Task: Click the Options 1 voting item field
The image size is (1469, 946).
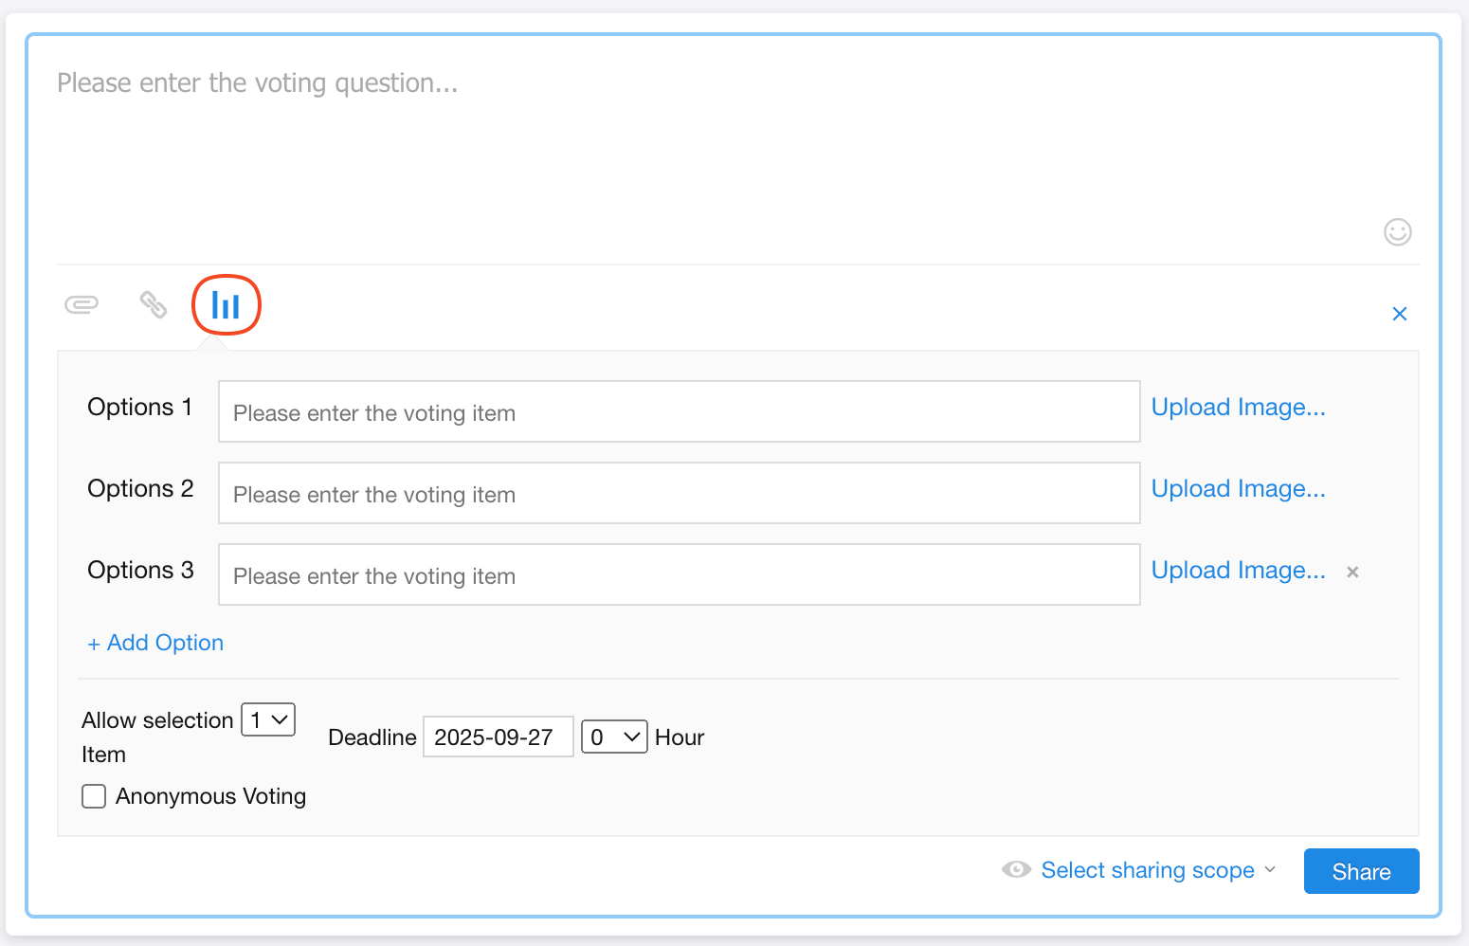Action: (679, 412)
